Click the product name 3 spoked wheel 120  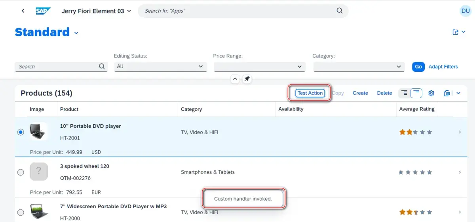pos(85,166)
